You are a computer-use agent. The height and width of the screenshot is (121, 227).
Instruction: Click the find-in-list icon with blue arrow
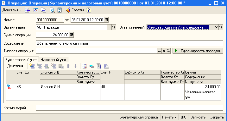pyautogui.click(x=27, y=10)
